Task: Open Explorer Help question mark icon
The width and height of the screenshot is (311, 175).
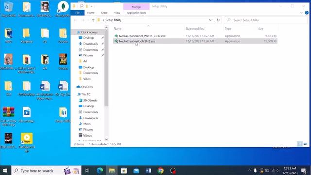Action: (x=307, y=13)
